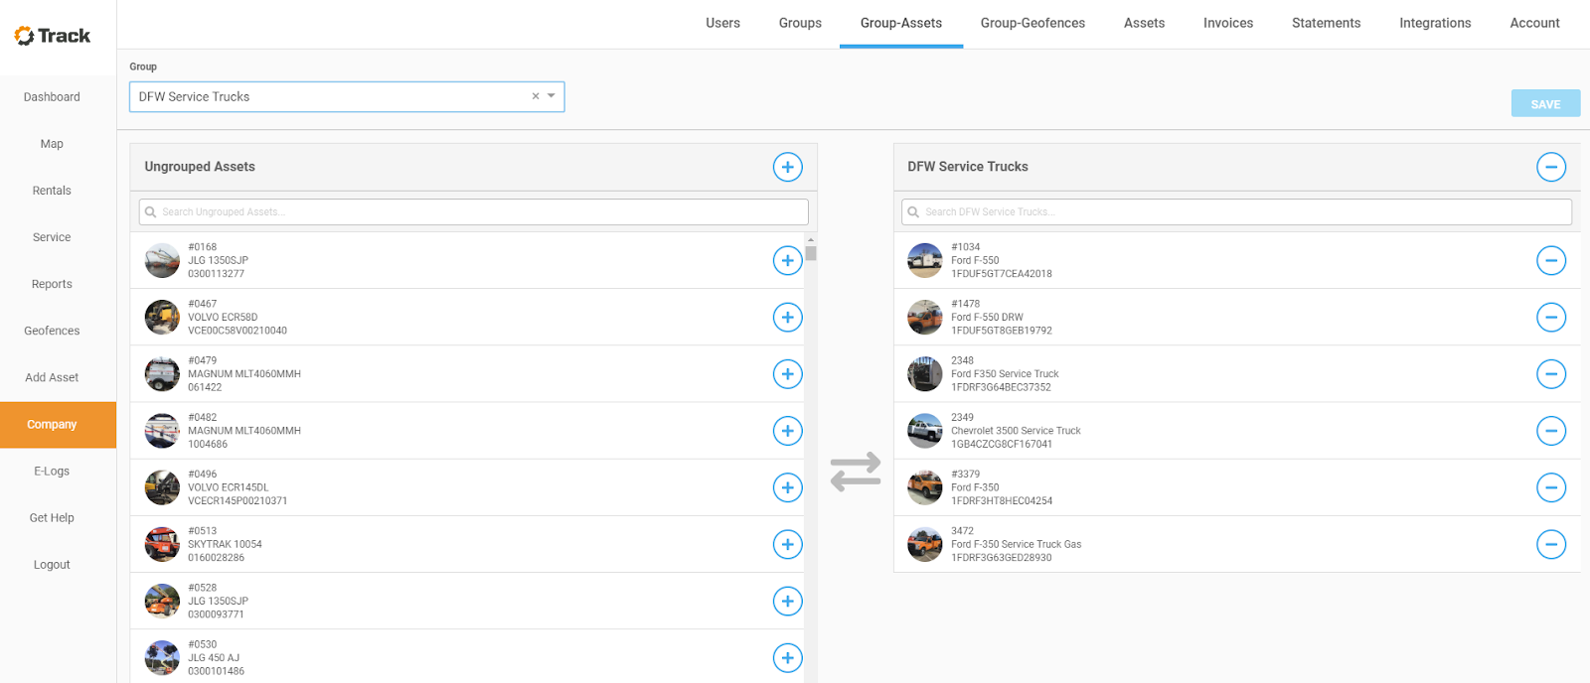Open Reports in sidebar
This screenshot has height=683, width=1590.
click(x=52, y=284)
